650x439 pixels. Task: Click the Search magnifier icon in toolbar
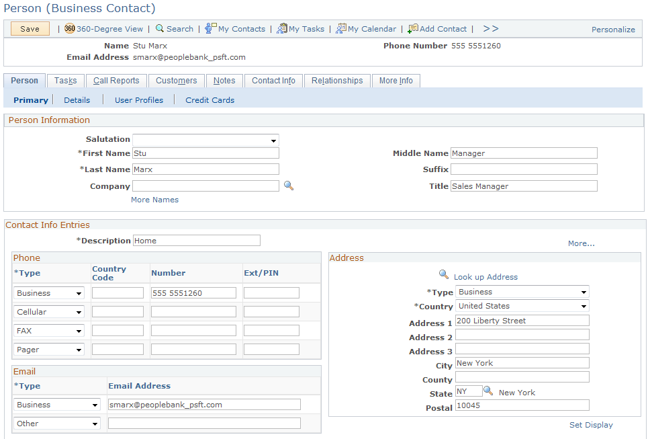160,28
